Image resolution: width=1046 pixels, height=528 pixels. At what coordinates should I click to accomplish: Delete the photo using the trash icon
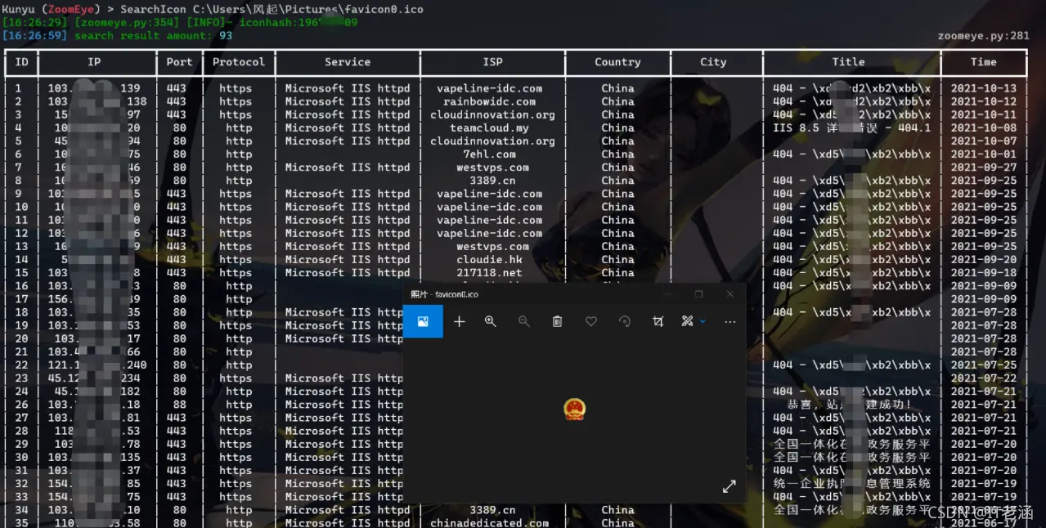tap(557, 322)
